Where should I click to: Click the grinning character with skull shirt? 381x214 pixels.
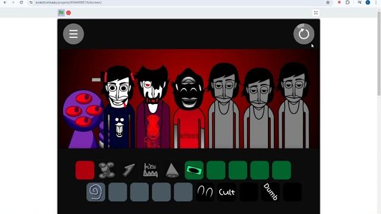[118, 107]
